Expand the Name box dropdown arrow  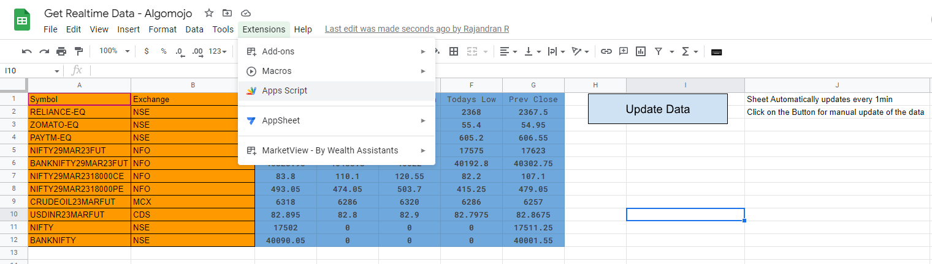click(57, 71)
